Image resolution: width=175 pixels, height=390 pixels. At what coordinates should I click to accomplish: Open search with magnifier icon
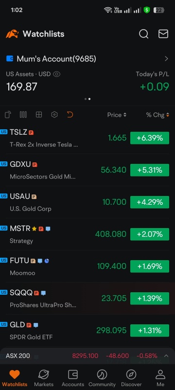tap(143, 34)
